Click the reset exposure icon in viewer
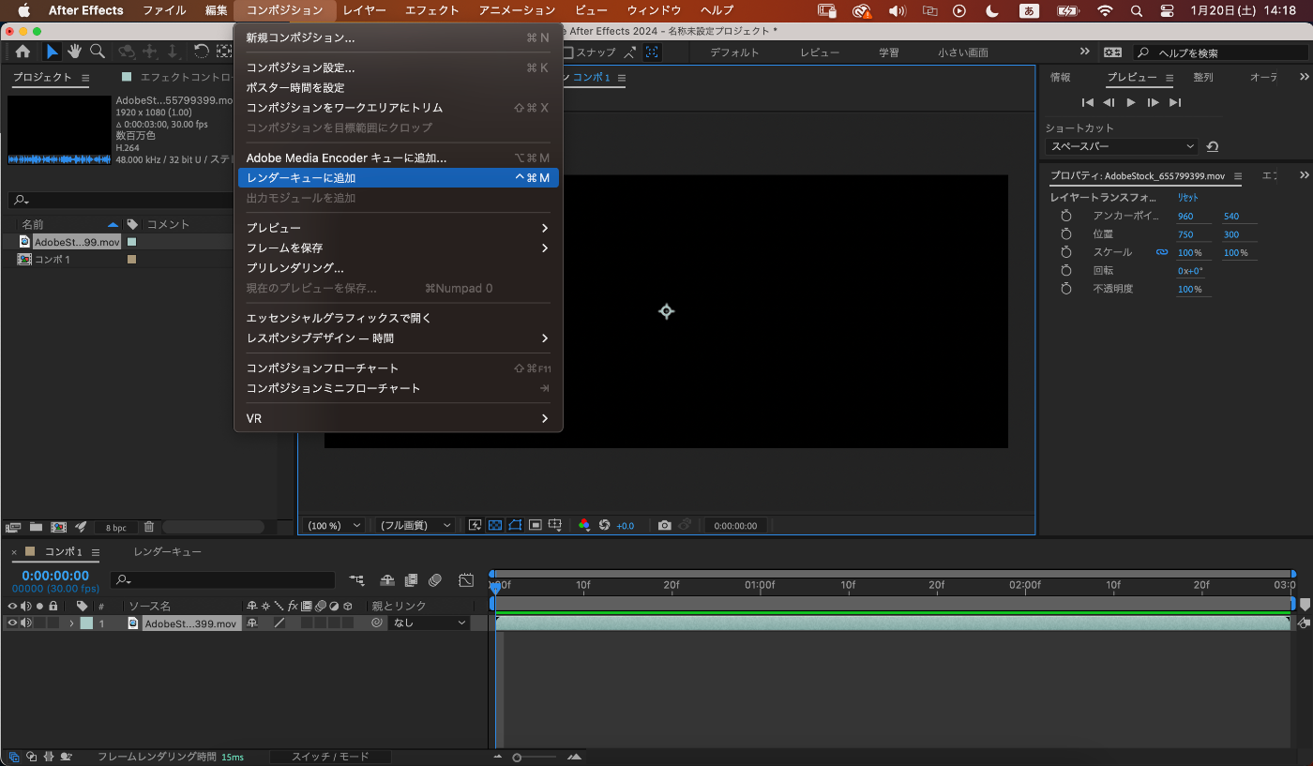 604,525
